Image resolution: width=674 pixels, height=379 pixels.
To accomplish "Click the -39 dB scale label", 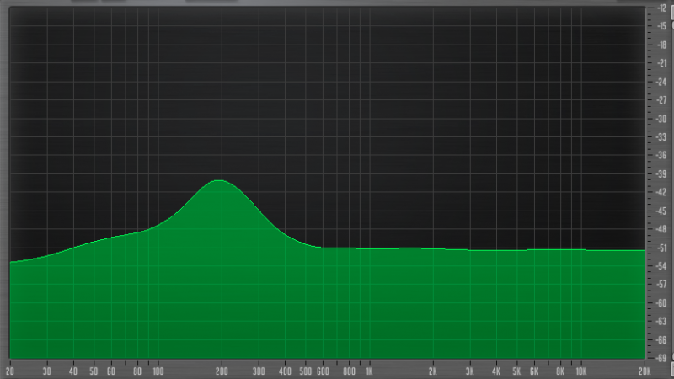I will tap(661, 173).
